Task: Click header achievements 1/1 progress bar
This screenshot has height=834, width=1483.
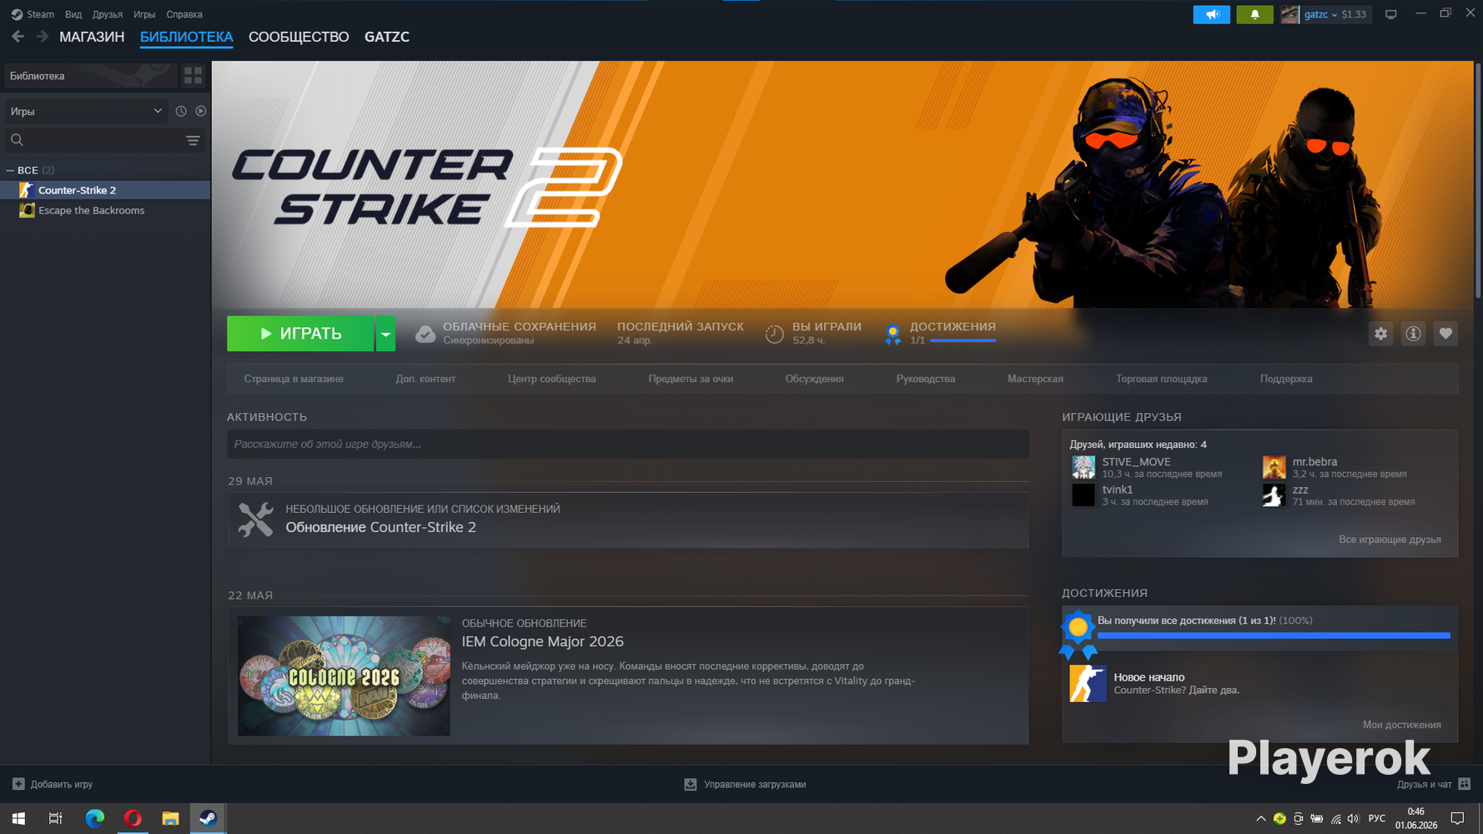Action: 963,340
